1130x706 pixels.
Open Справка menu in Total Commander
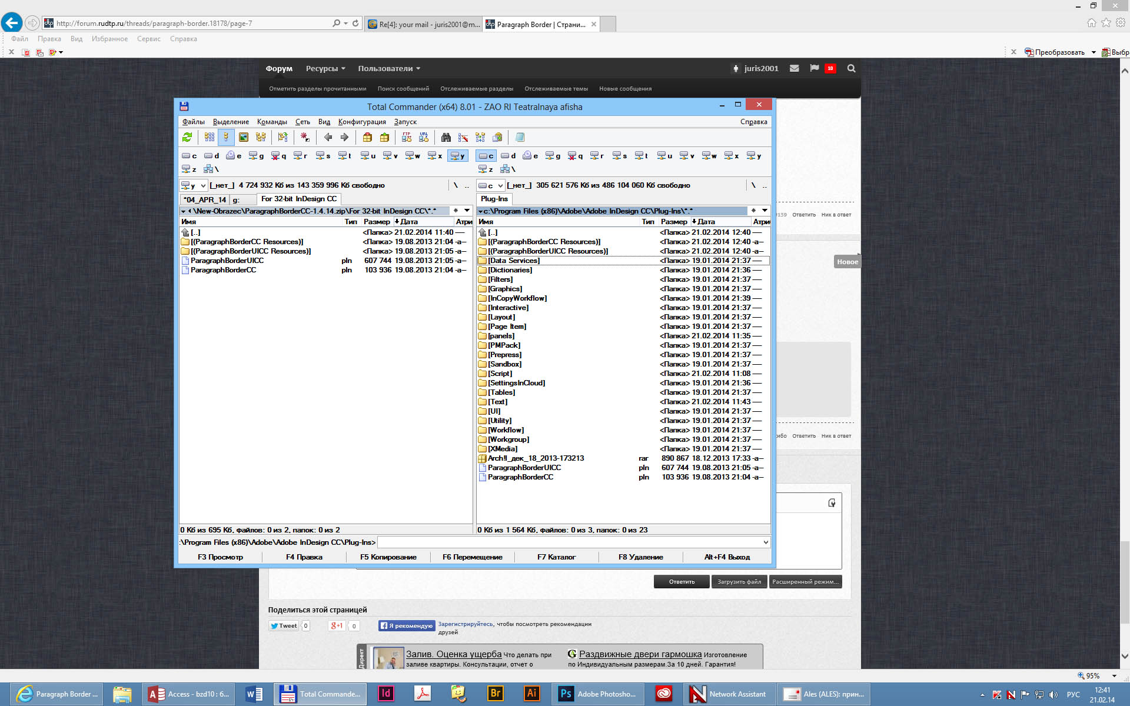pos(753,122)
